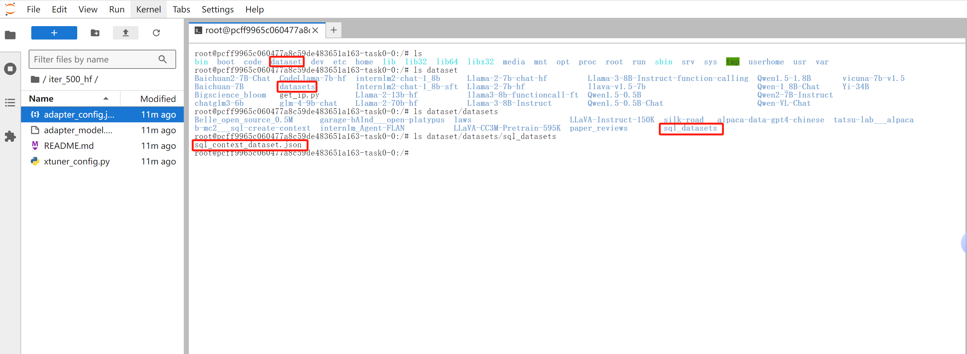Show the table of contents panel

tap(10, 102)
